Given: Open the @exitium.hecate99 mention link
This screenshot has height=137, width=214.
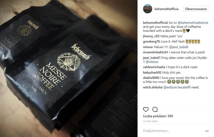Looking at the screenshot, I should coord(177,87).
